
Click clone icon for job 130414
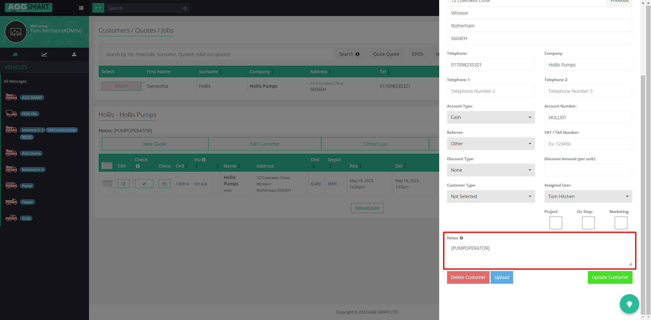tap(165, 184)
